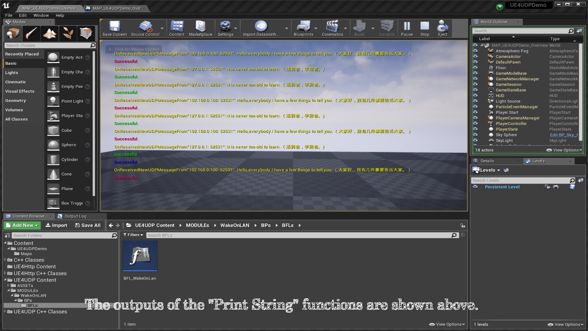This screenshot has width=588, height=331.
Task: Hide the SkyLight actor in World Outliner
Action: [475, 140]
